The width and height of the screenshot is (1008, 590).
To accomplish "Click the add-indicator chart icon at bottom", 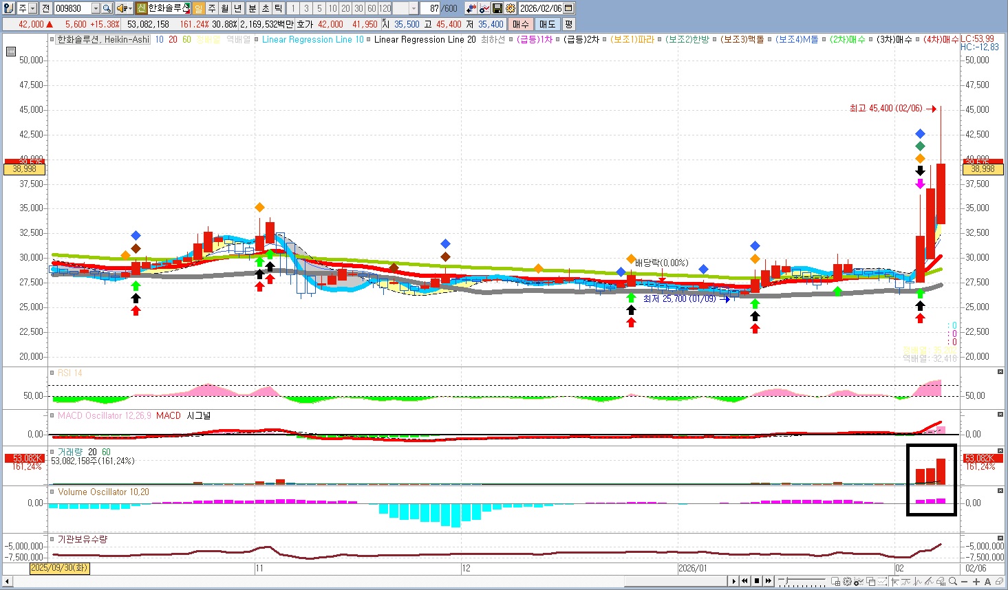I will (x=859, y=582).
